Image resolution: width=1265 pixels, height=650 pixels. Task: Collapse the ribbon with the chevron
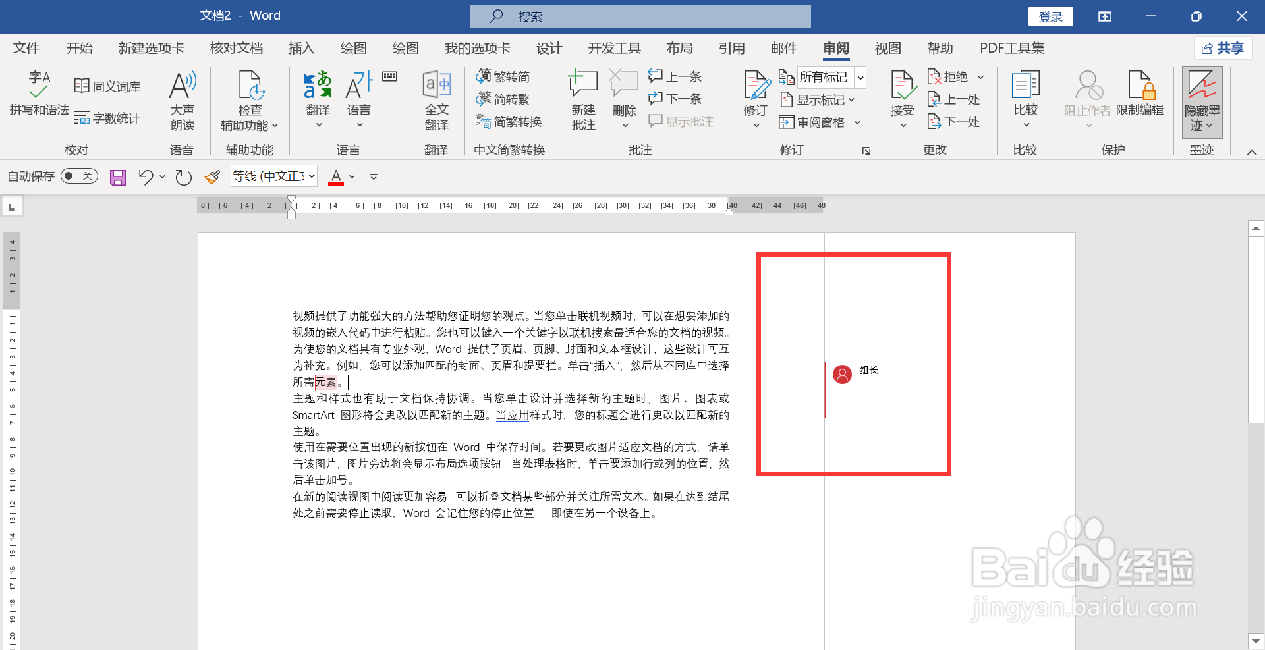(1252, 152)
